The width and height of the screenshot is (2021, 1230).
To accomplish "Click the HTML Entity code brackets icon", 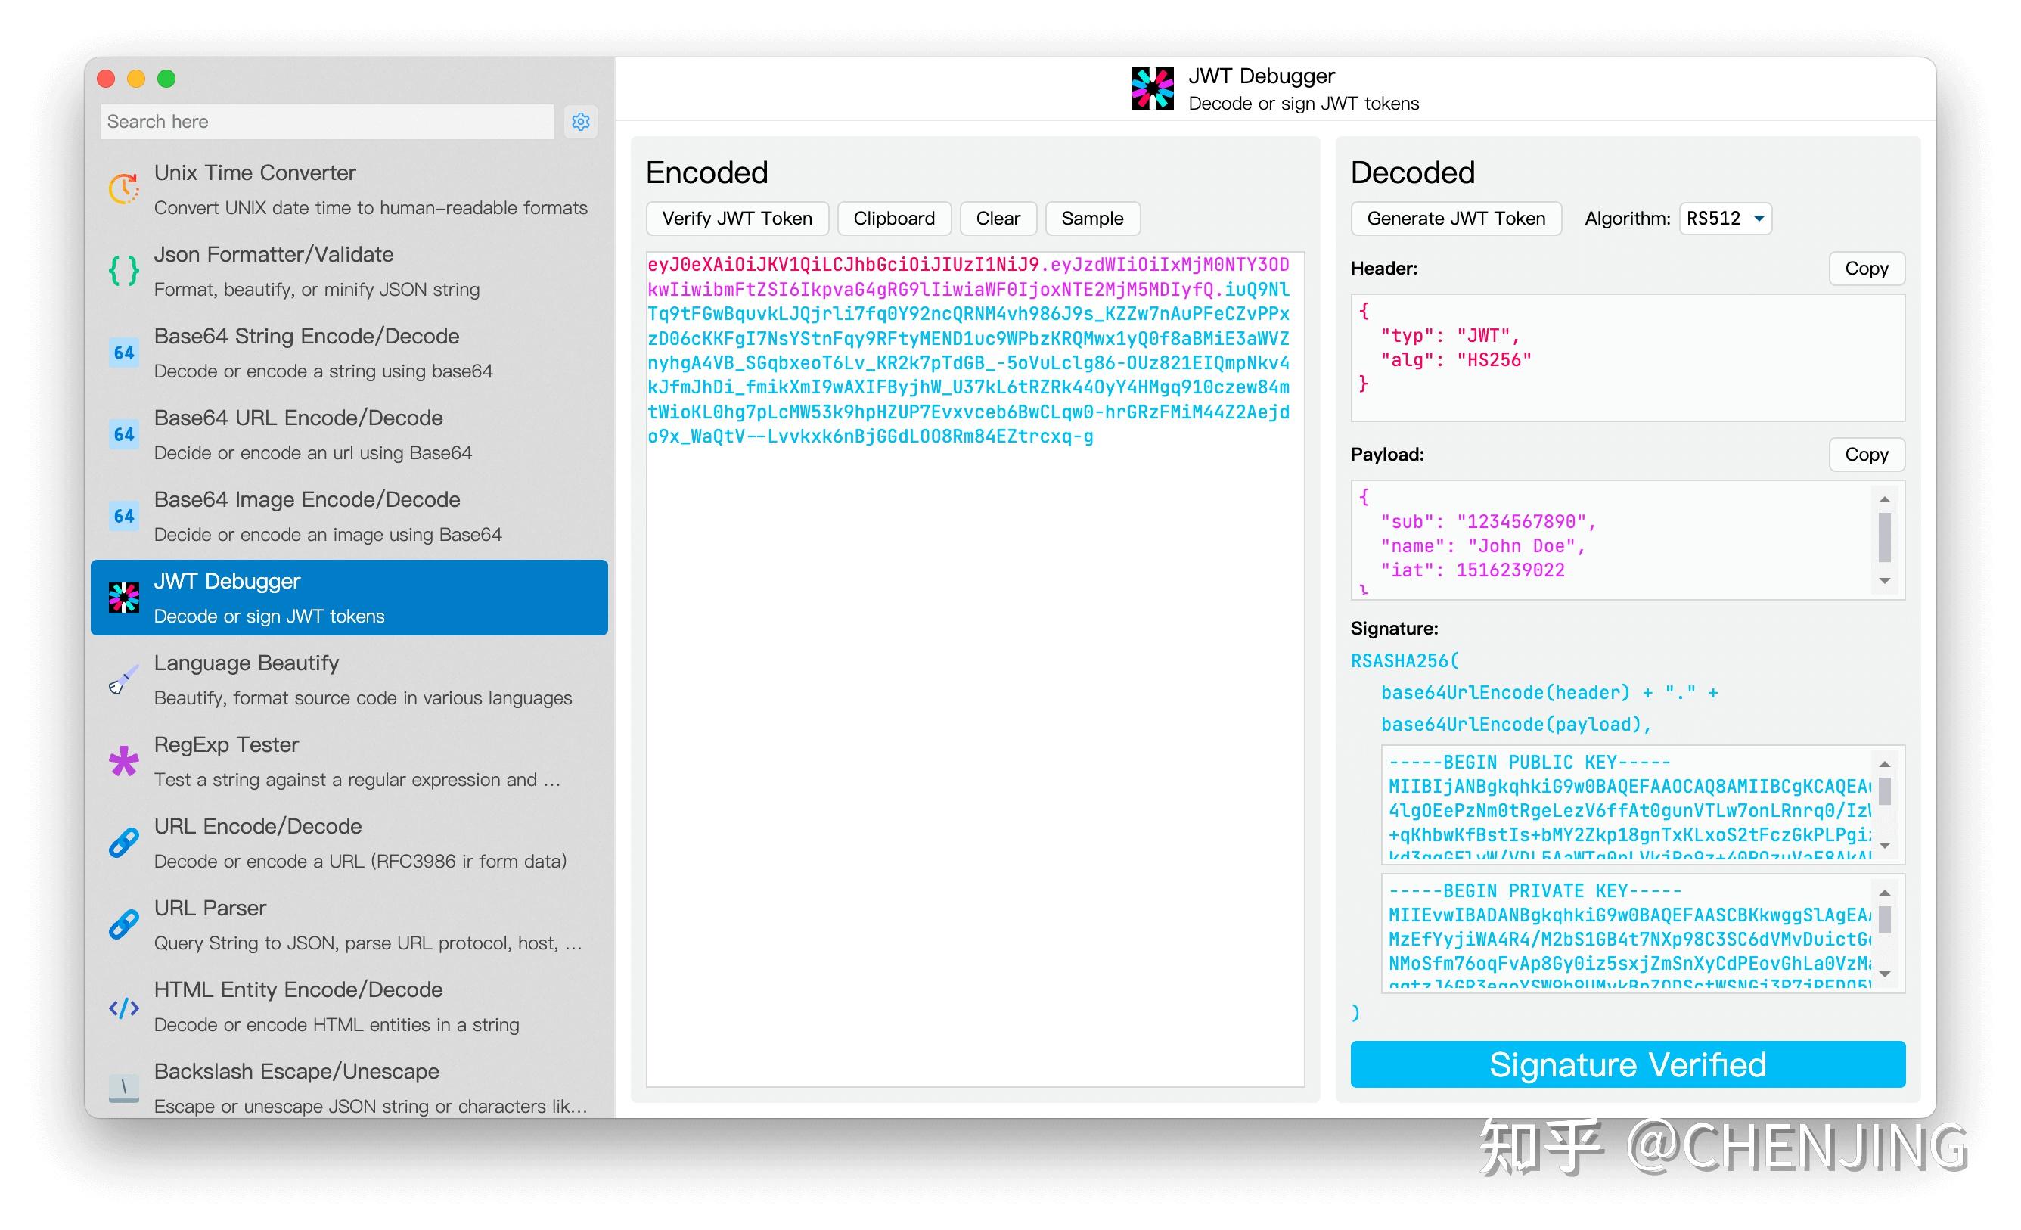I will (124, 1007).
